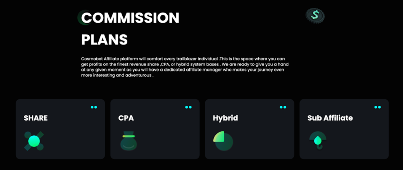Click the COMMISSION heading word
The width and height of the screenshot is (403, 170).
(x=130, y=18)
